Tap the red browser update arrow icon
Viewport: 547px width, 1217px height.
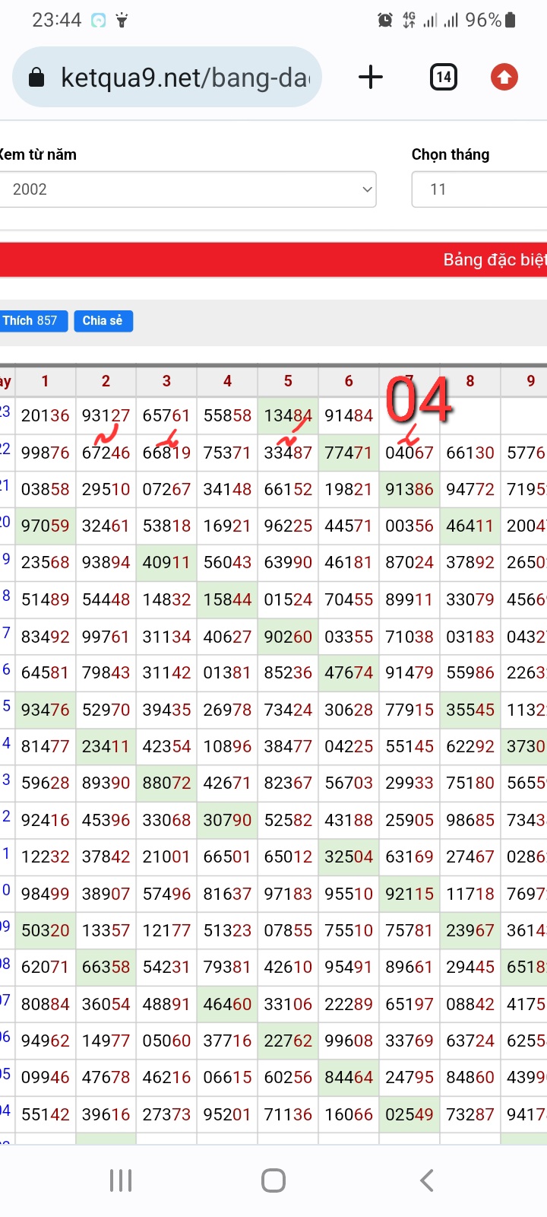coord(504,77)
